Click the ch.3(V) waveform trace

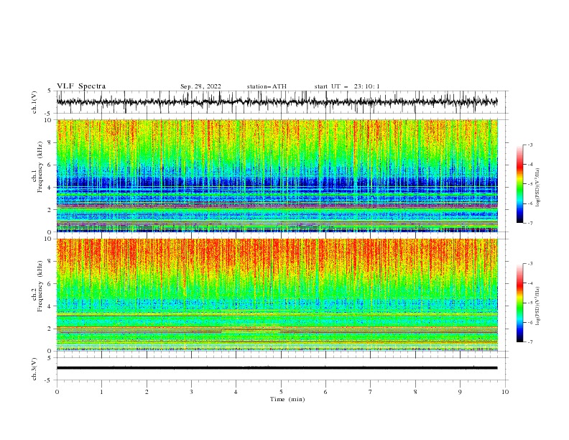(x=277, y=368)
